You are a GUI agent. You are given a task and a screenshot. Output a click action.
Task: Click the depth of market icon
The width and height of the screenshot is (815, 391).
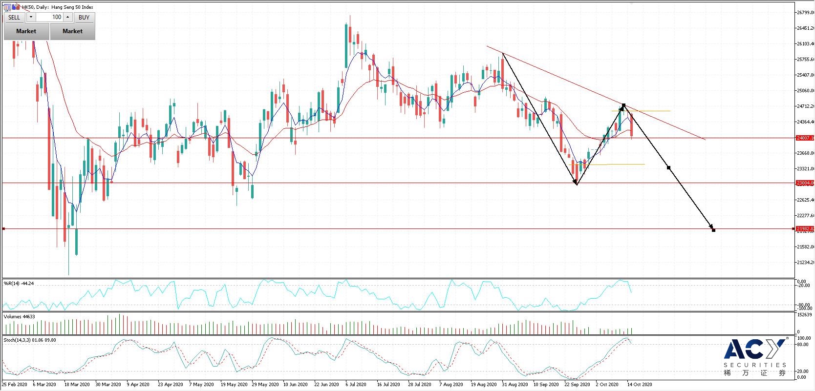click(x=16, y=7)
